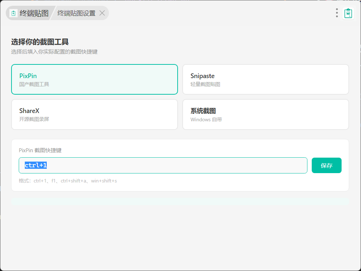361x271 pixels.
Task: Switch to the 终端贴图 tab label
Action: pyautogui.click(x=34, y=13)
